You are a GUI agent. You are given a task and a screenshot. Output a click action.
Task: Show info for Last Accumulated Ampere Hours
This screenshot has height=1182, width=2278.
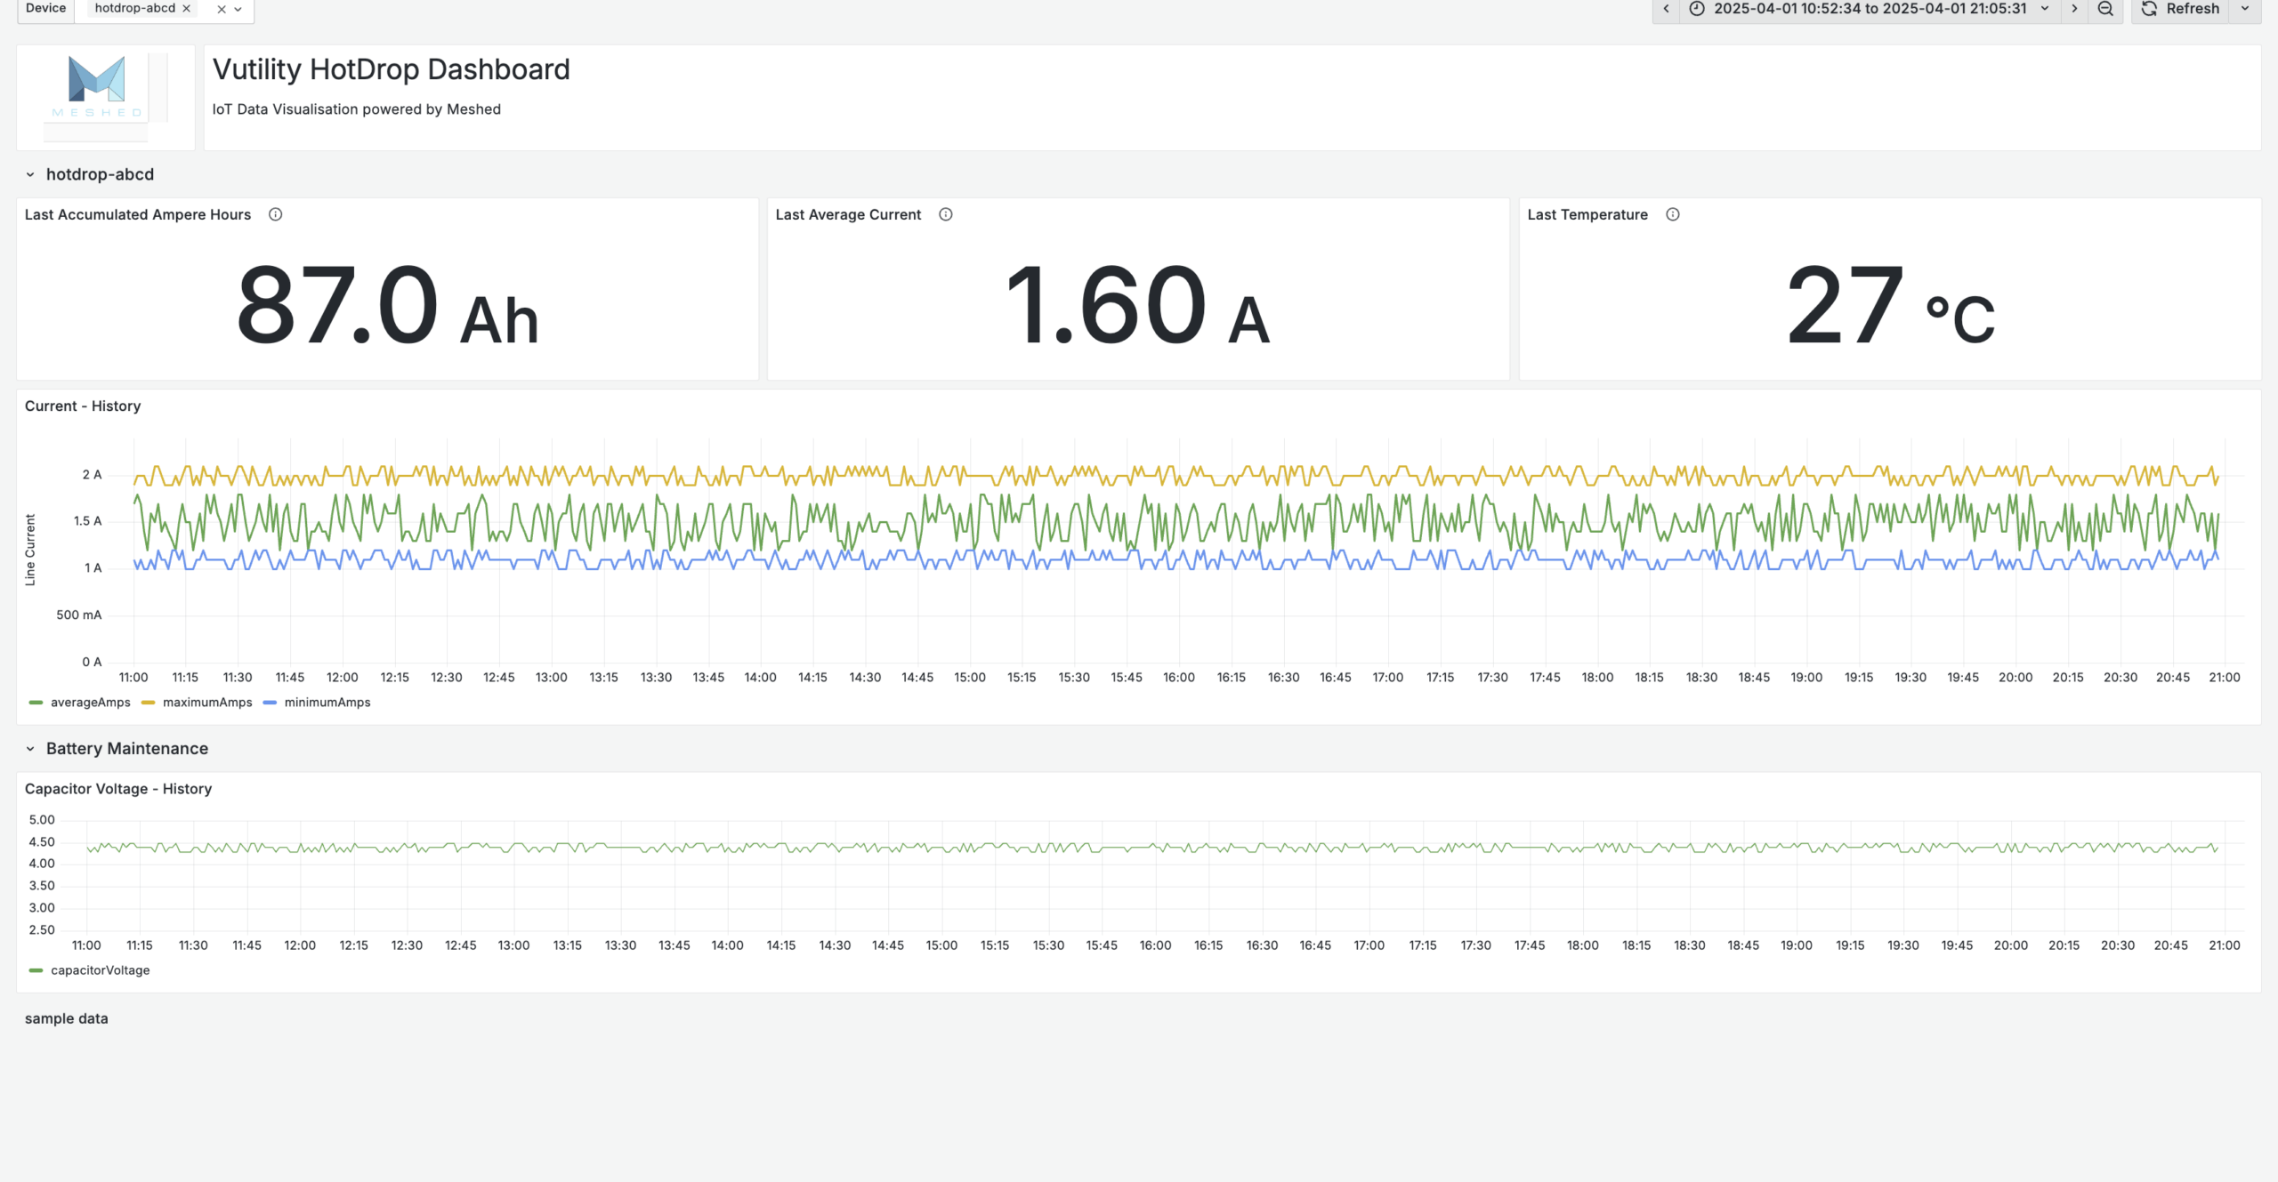coord(276,214)
